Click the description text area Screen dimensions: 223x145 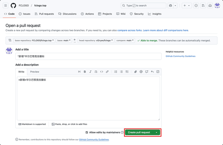coord(88,98)
